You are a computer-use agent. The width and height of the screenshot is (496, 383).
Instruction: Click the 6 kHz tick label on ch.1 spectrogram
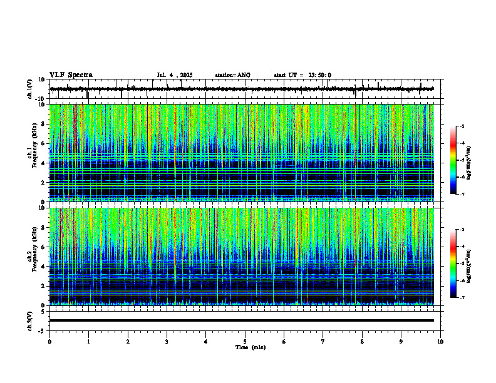[44, 143]
